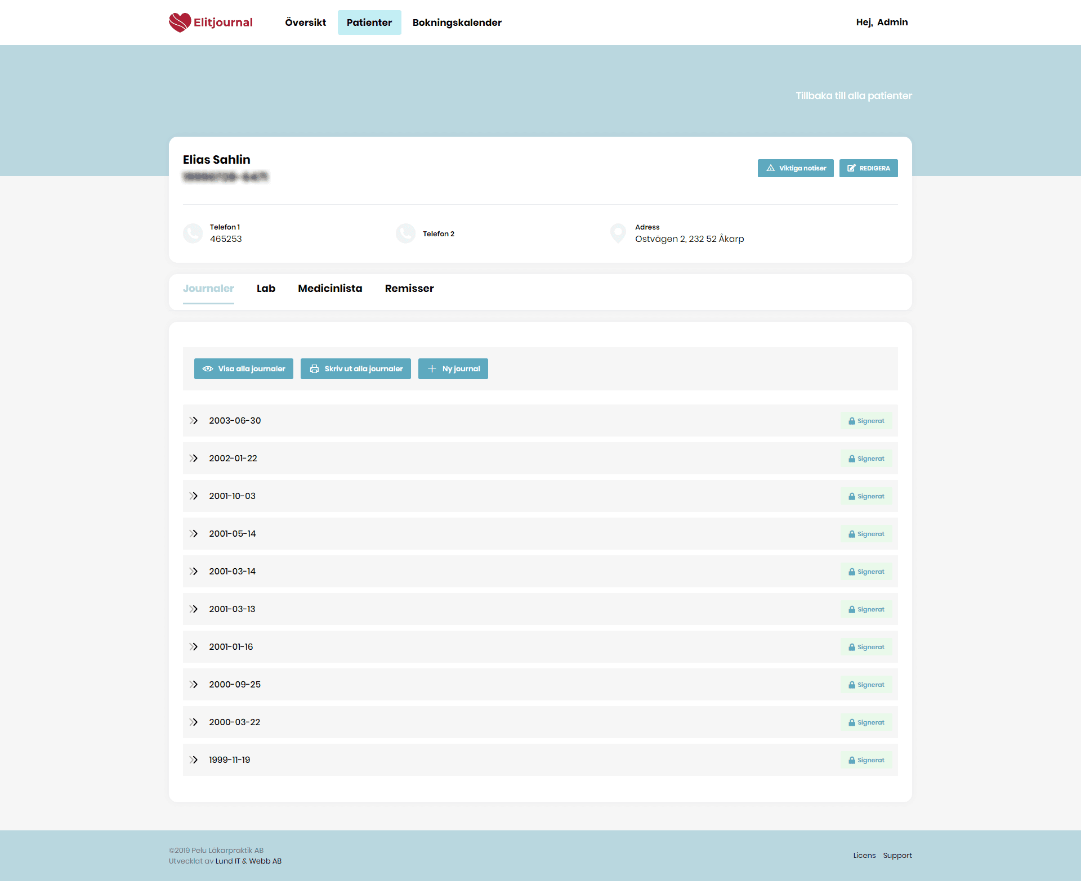Open Bokningskalender in the top navigation
This screenshot has width=1081, height=881.
tap(457, 23)
